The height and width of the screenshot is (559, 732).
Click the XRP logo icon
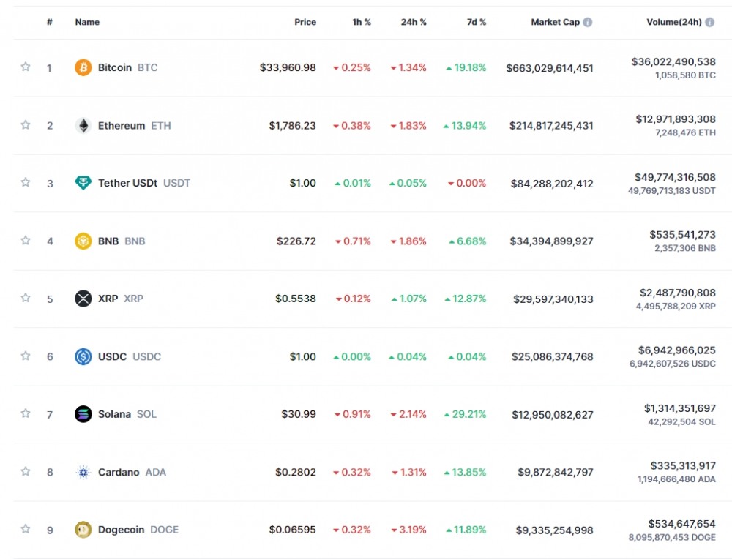tap(83, 299)
